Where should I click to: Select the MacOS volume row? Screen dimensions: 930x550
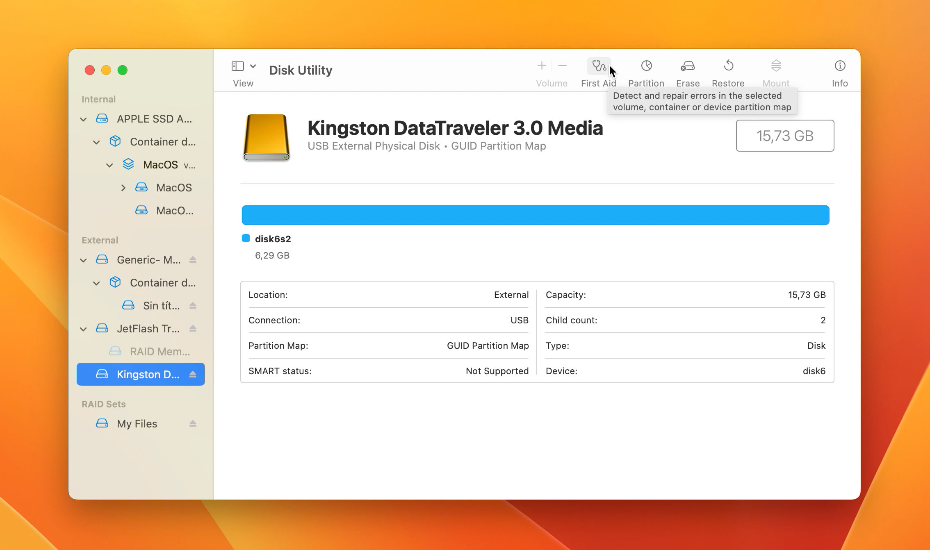click(x=141, y=188)
